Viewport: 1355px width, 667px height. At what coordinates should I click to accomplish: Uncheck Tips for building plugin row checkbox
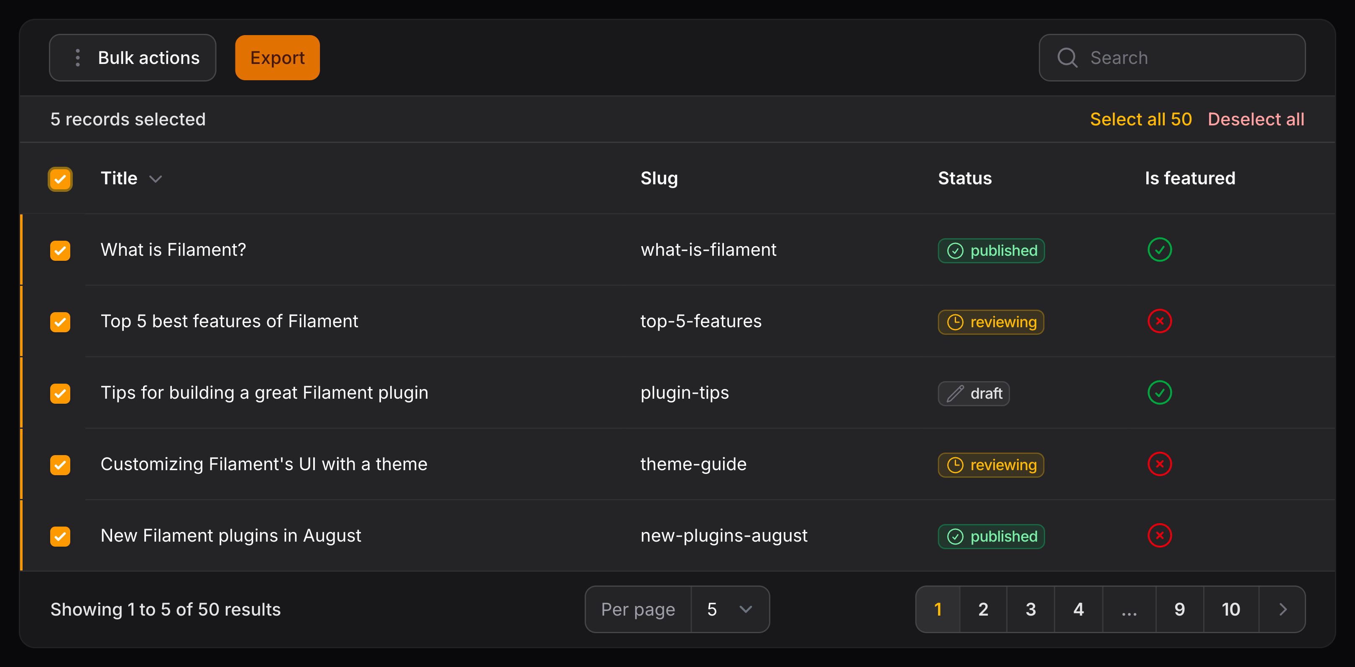point(60,394)
